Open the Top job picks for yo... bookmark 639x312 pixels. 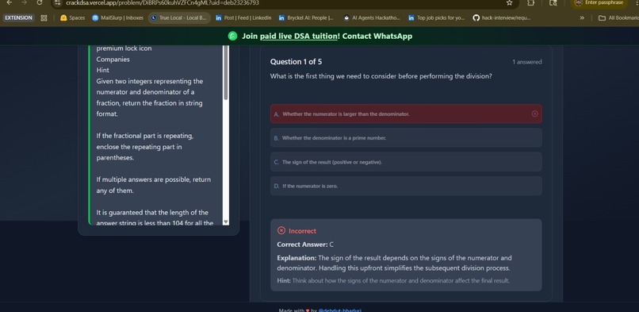437,18
